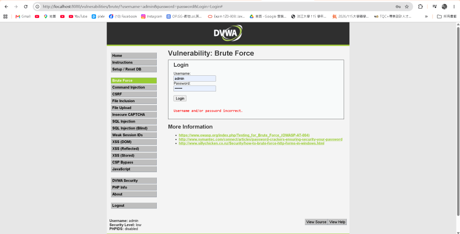The width and height of the screenshot is (460, 234).
Task: Open the sillychicken brute force link
Action: click(252, 143)
